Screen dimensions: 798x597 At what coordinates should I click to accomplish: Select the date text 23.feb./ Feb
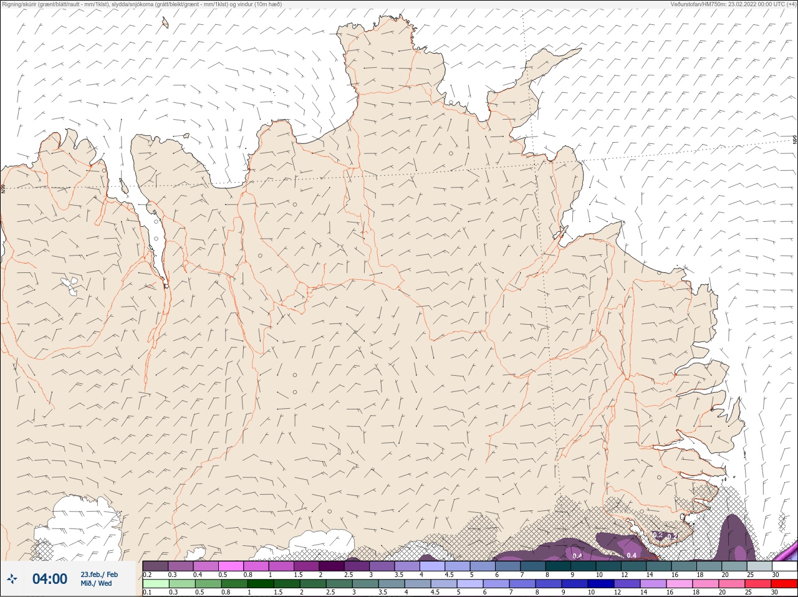pyautogui.click(x=99, y=575)
